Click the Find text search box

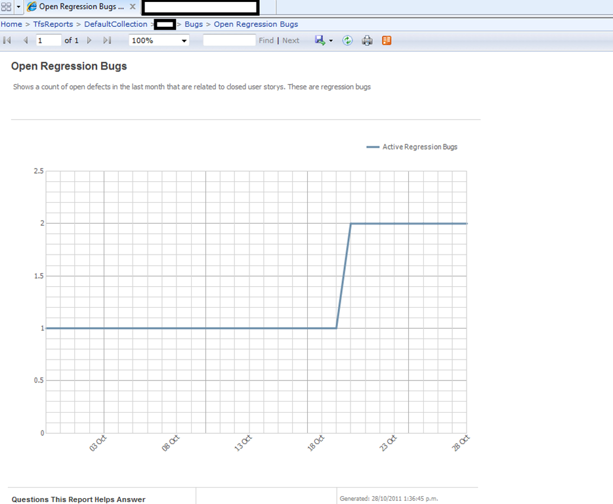tap(229, 40)
